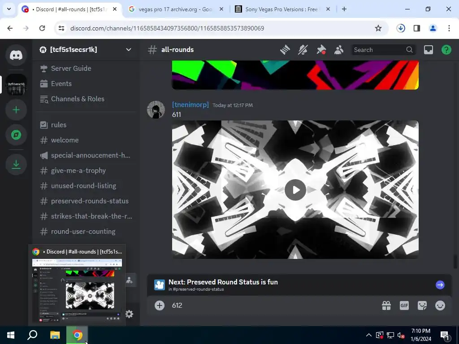Viewport: 459px width, 344px height.
Task: Open Chrome profile icon
Action: [x=433, y=28]
